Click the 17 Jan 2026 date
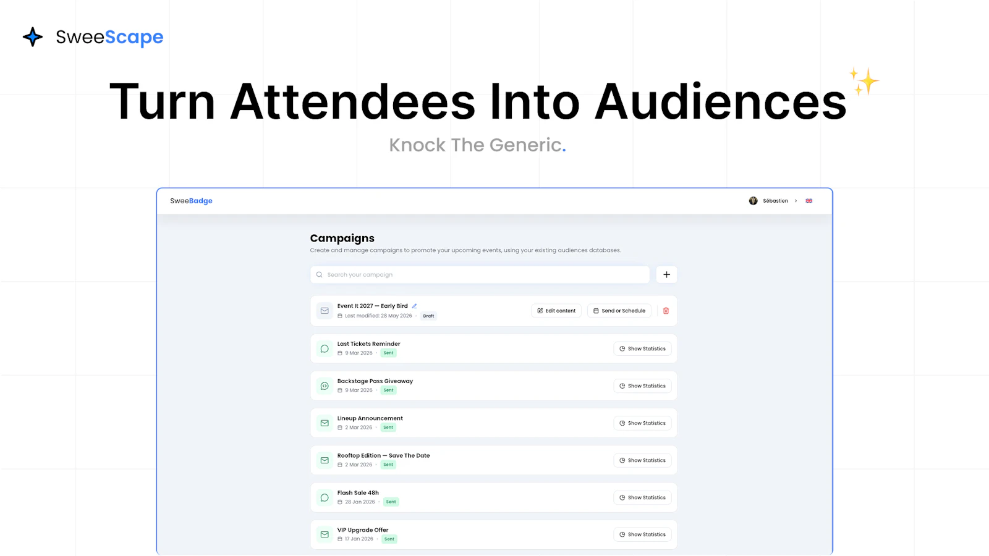This screenshot has height=556, width=989. click(359, 539)
